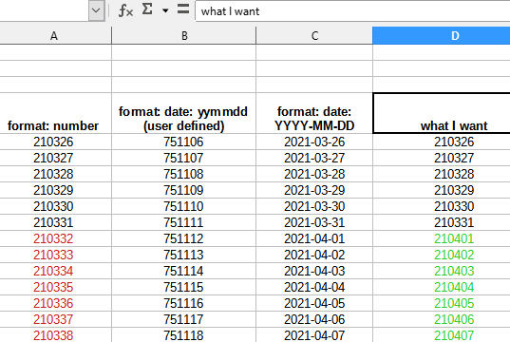Select cell 751115 in column B
This screenshot has width=510, height=342.
click(x=183, y=287)
